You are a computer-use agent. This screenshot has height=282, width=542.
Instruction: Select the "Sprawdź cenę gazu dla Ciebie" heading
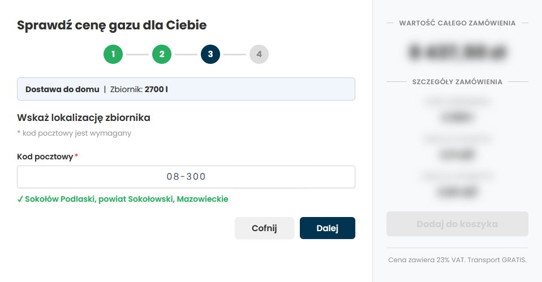(x=112, y=25)
